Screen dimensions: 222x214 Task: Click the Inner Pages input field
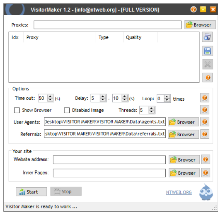[109, 173]
